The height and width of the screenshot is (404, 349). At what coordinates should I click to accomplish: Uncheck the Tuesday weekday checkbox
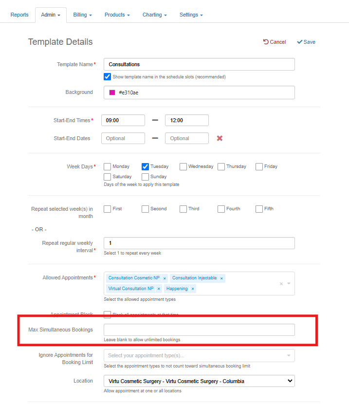[x=146, y=166]
